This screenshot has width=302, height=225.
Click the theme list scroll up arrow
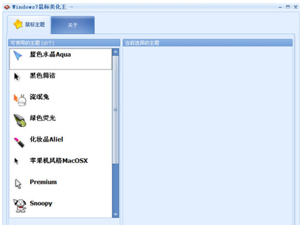[x=116, y=52]
